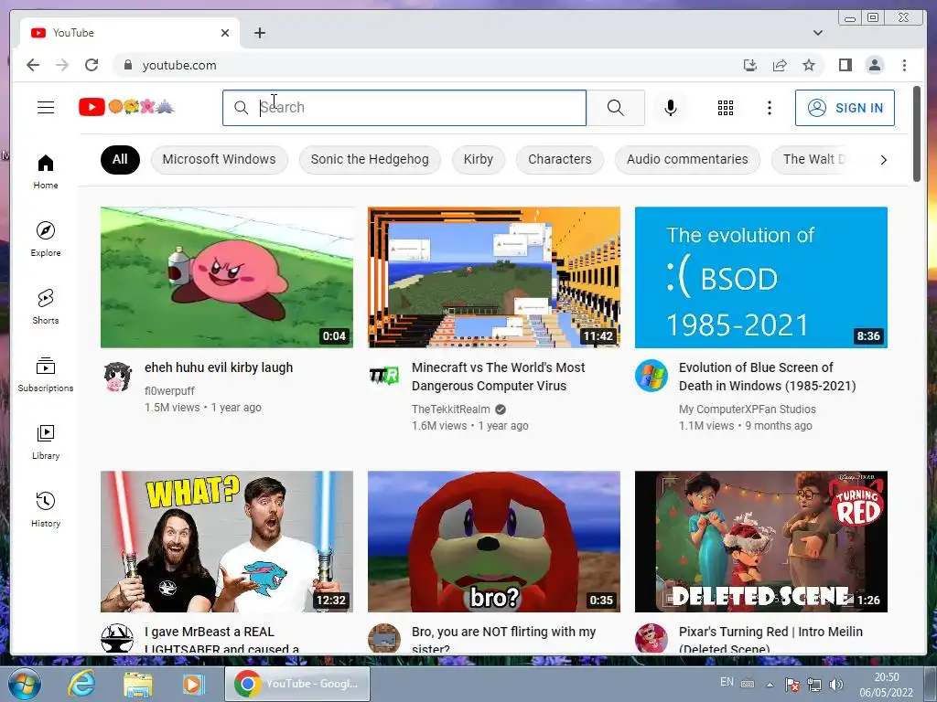Play the Turning Red deleted scene thumbnail
Screen dimensions: 937x702
(760, 541)
